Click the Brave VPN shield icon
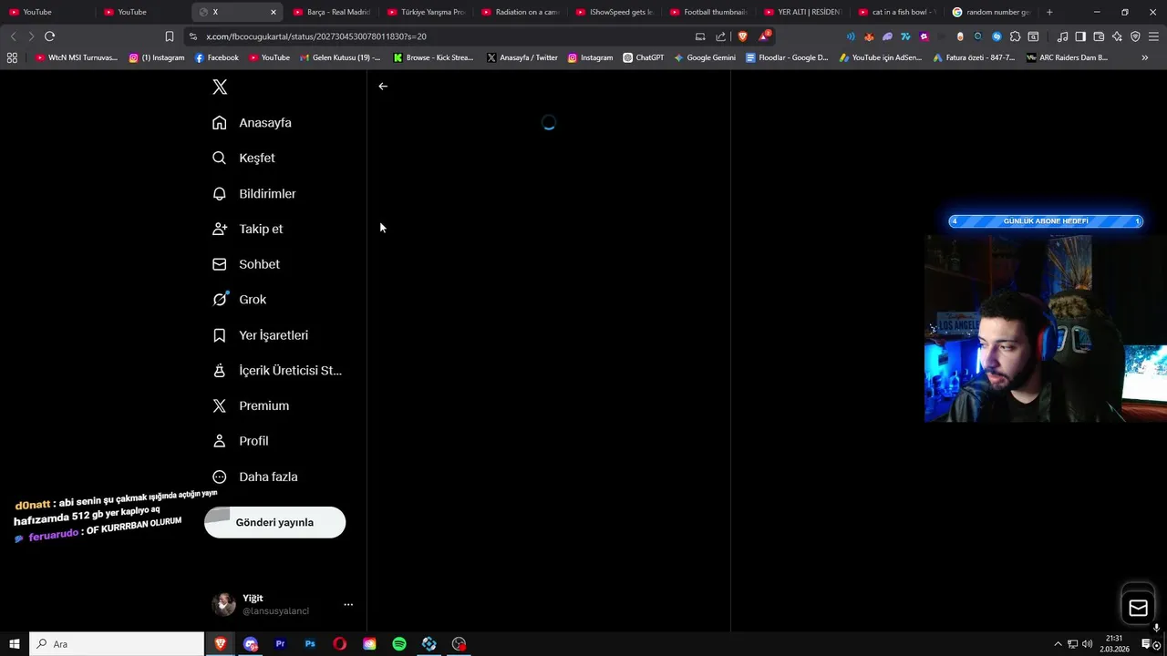The height and width of the screenshot is (656, 1167). [1135, 36]
